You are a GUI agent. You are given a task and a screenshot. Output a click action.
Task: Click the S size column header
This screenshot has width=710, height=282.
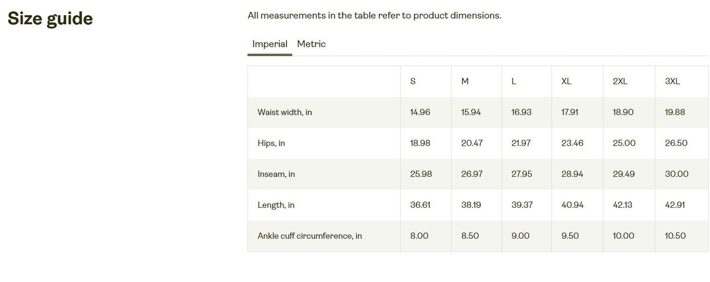pyautogui.click(x=413, y=82)
